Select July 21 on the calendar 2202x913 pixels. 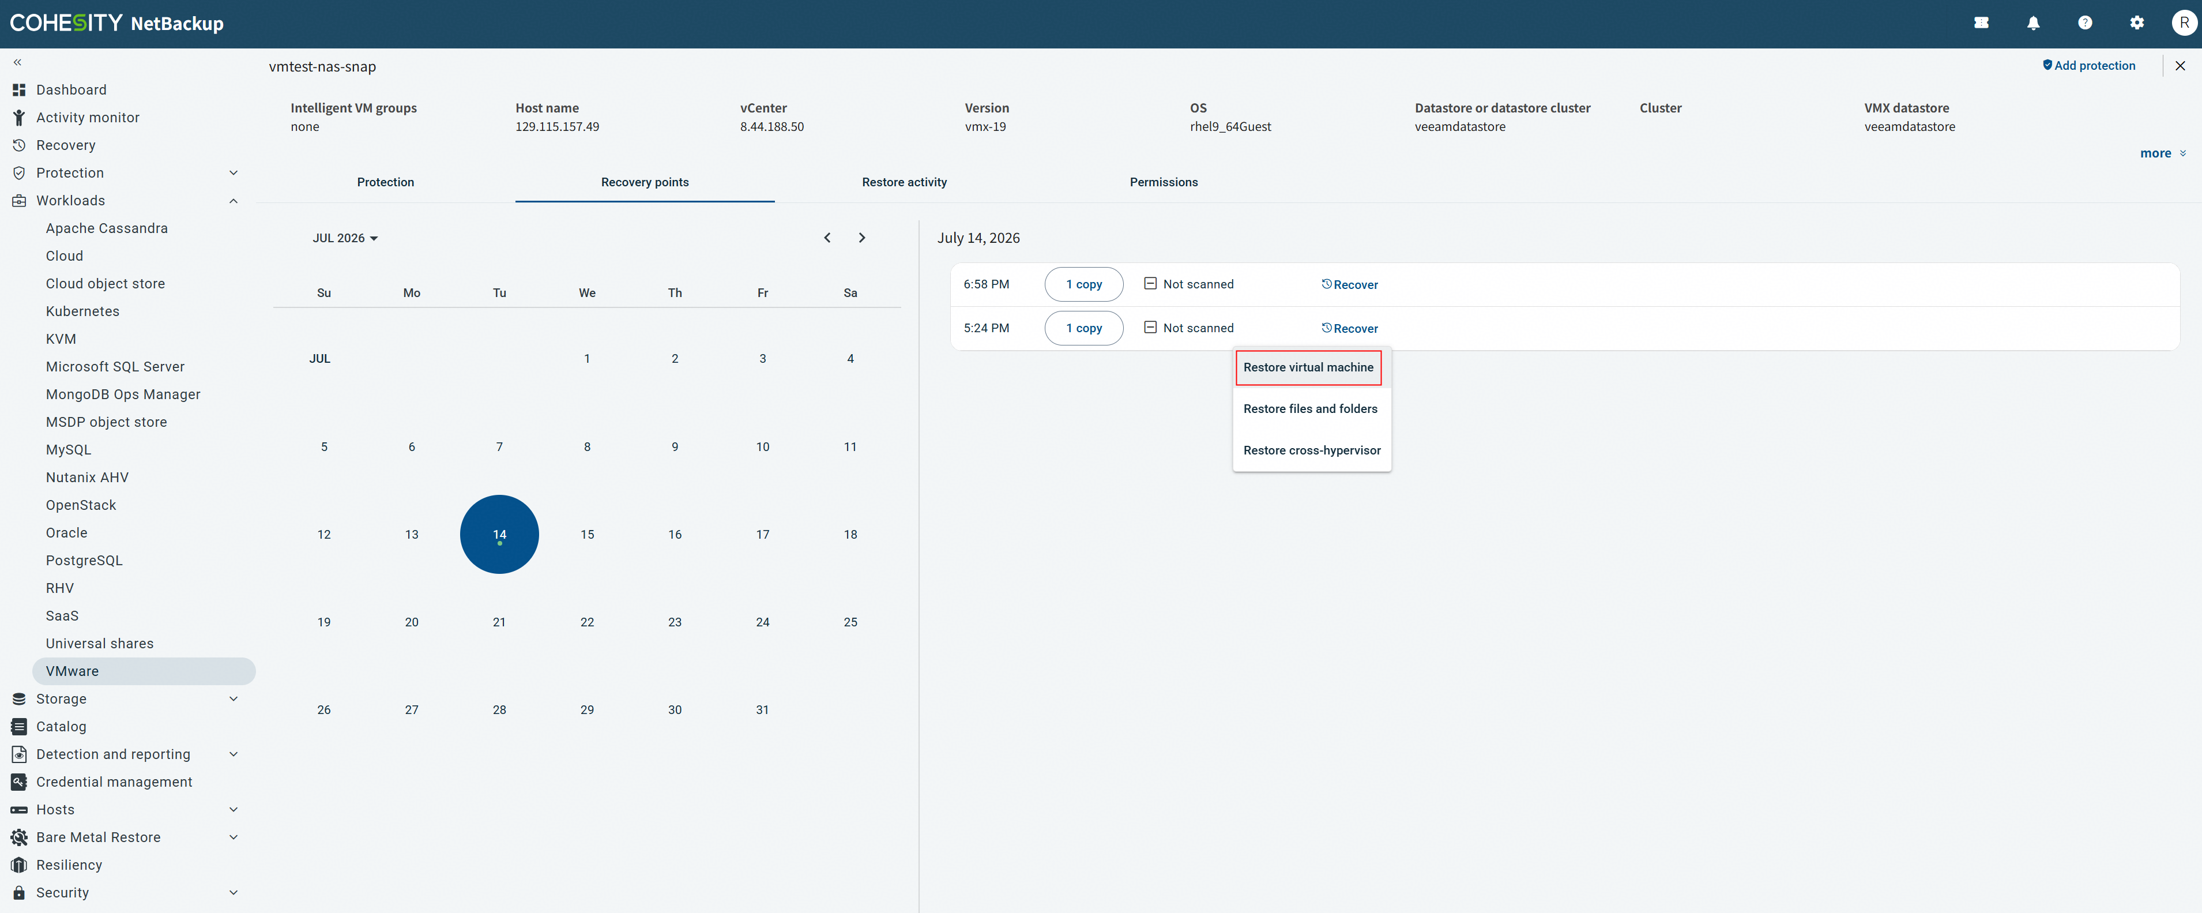[499, 622]
